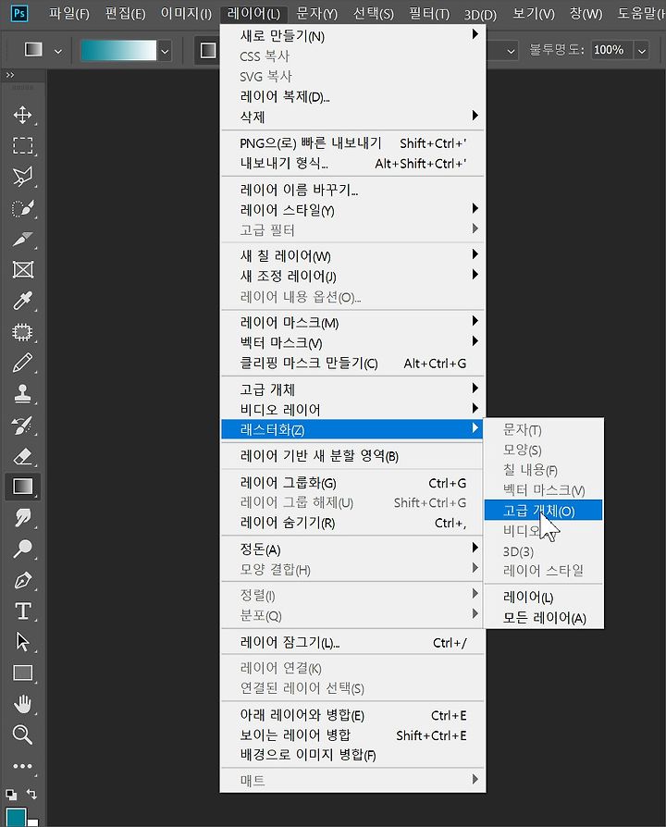The height and width of the screenshot is (827, 666).
Task: Swap foreground and background colors
Action: click(31, 794)
